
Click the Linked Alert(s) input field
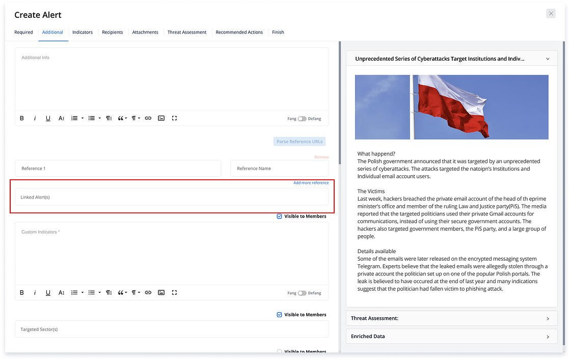coord(172,197)
